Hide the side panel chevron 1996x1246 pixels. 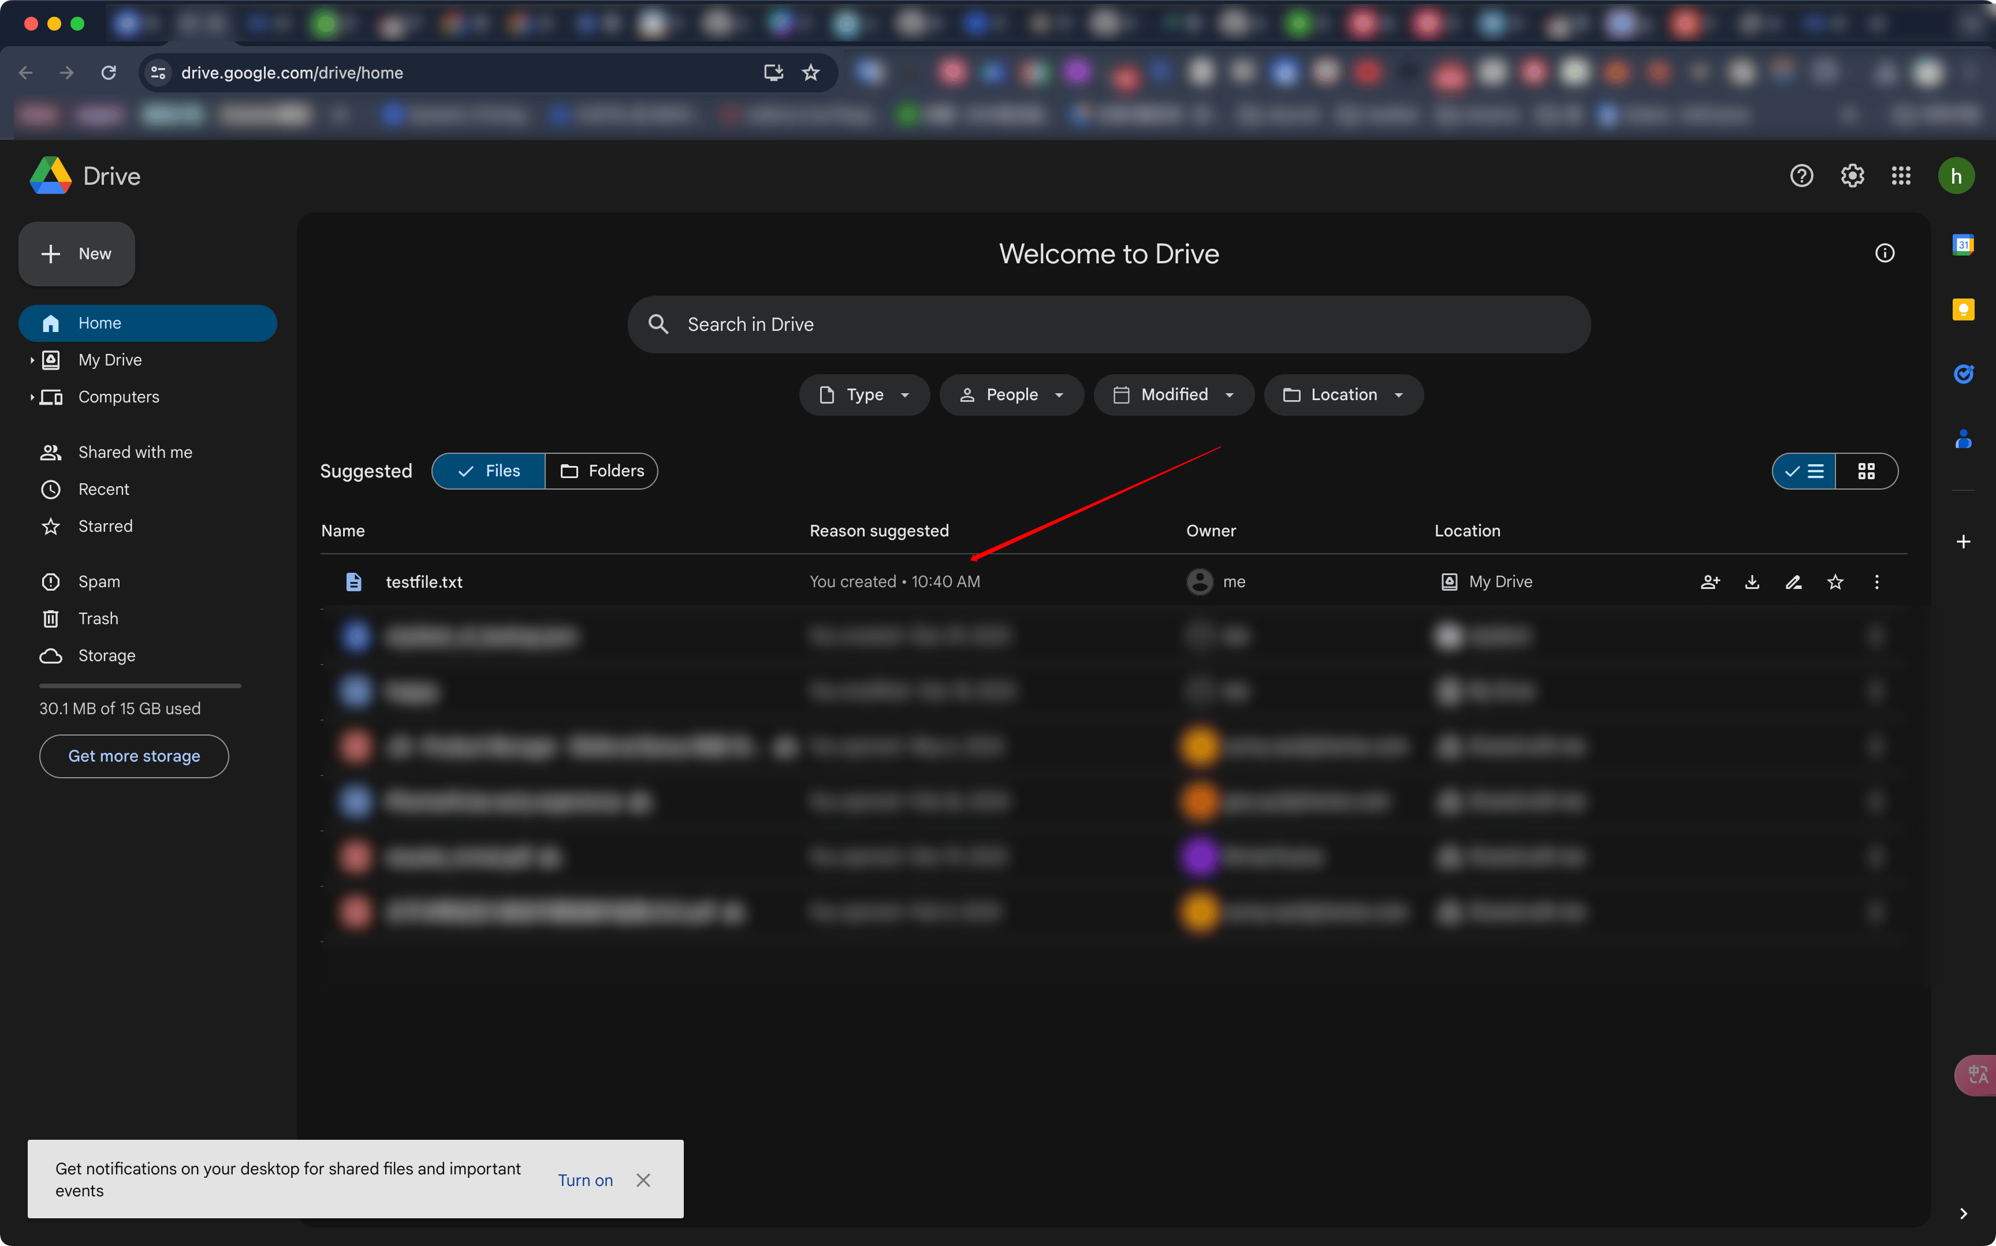1963,1213
